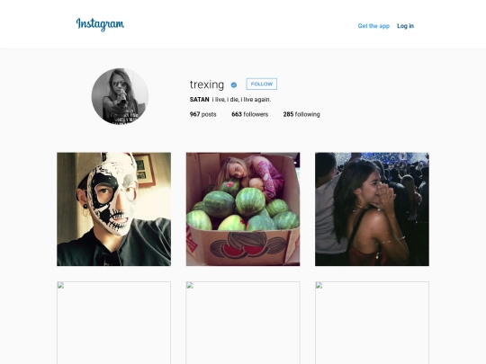Open the concert crowd photo post
This screenshot has height=364, width=486.
click(372, 209)
